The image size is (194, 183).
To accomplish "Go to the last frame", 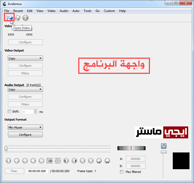I will [x=91, y=161].
